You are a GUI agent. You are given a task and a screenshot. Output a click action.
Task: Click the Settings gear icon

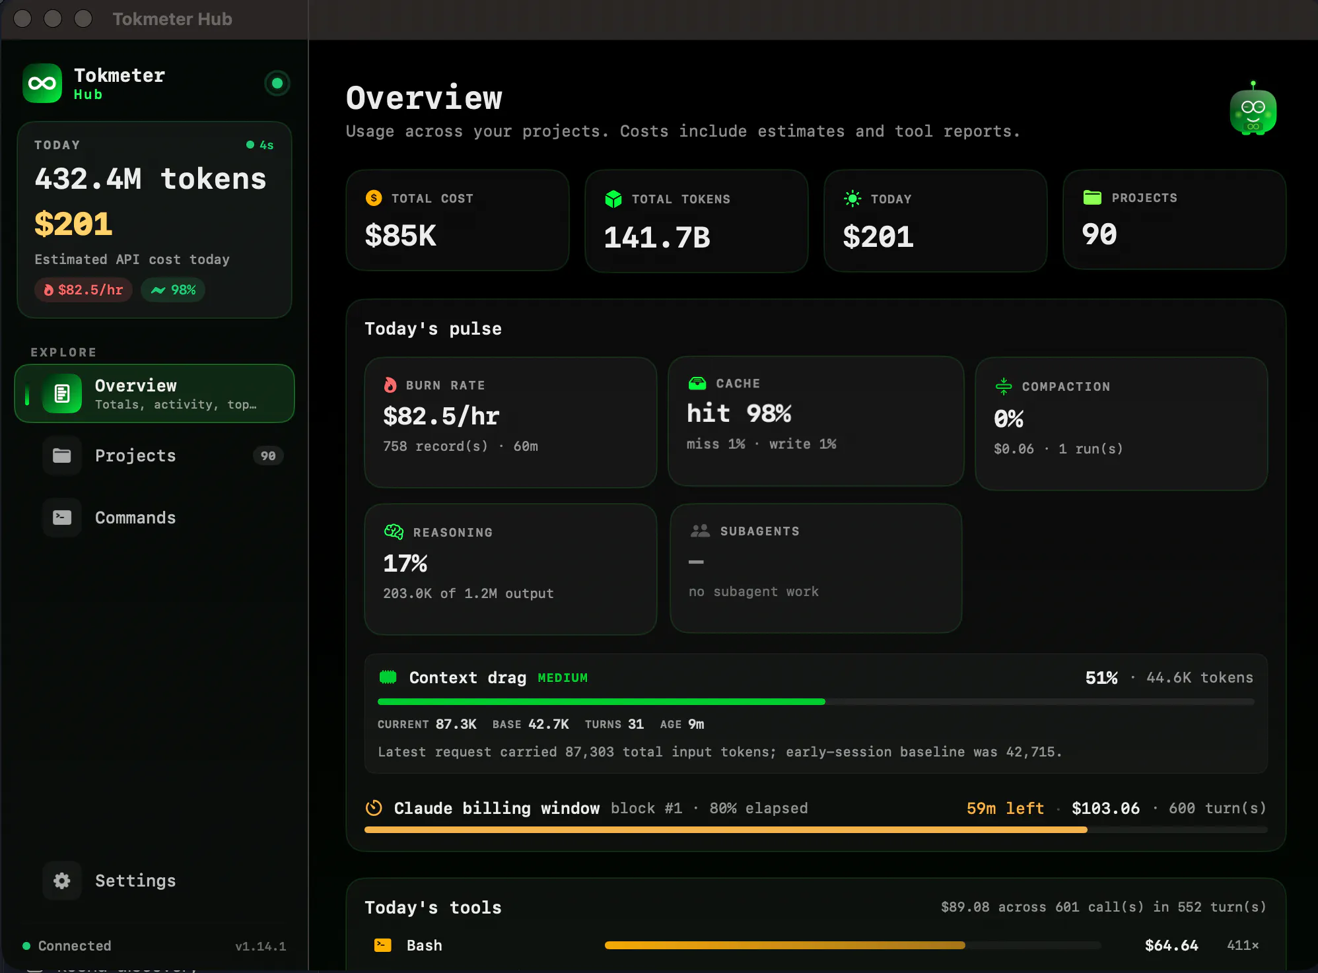[x=62, y=881]
